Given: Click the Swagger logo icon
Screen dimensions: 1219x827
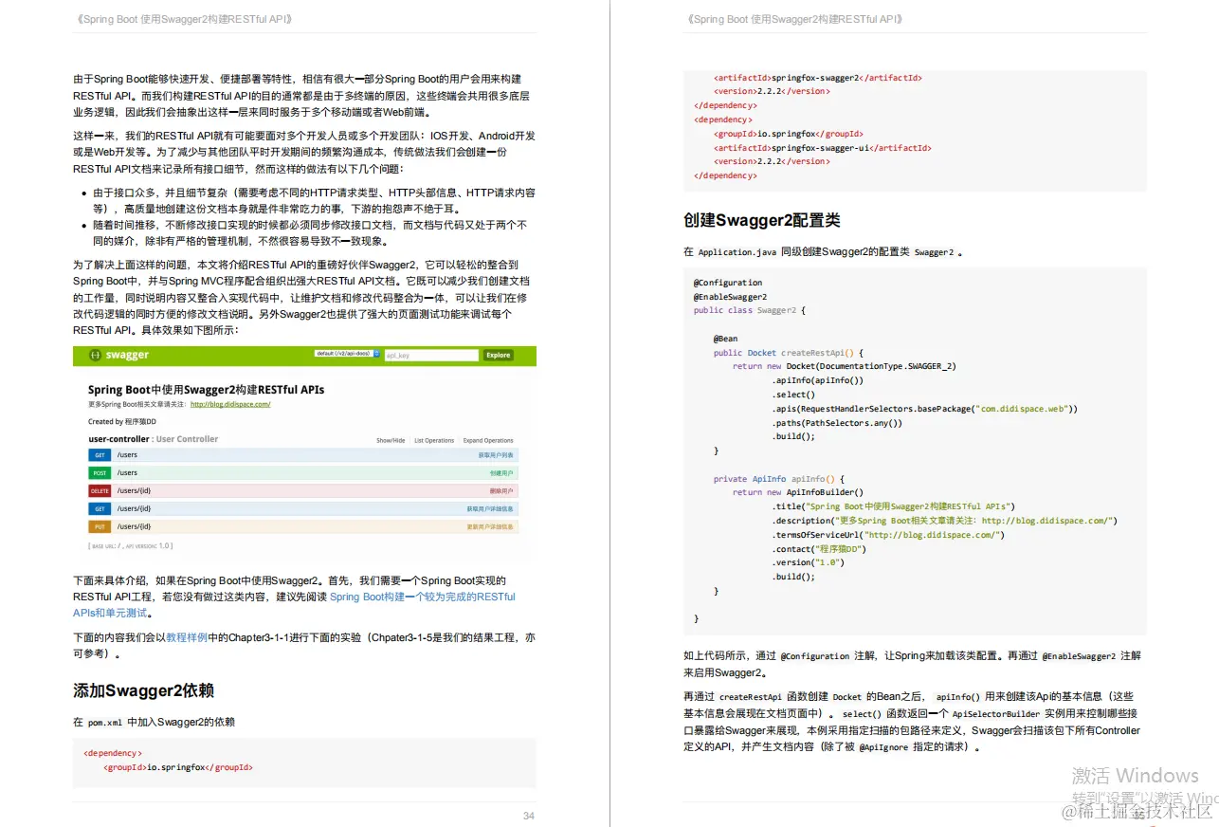Looking at the screenshot, I should click(96, 355).
